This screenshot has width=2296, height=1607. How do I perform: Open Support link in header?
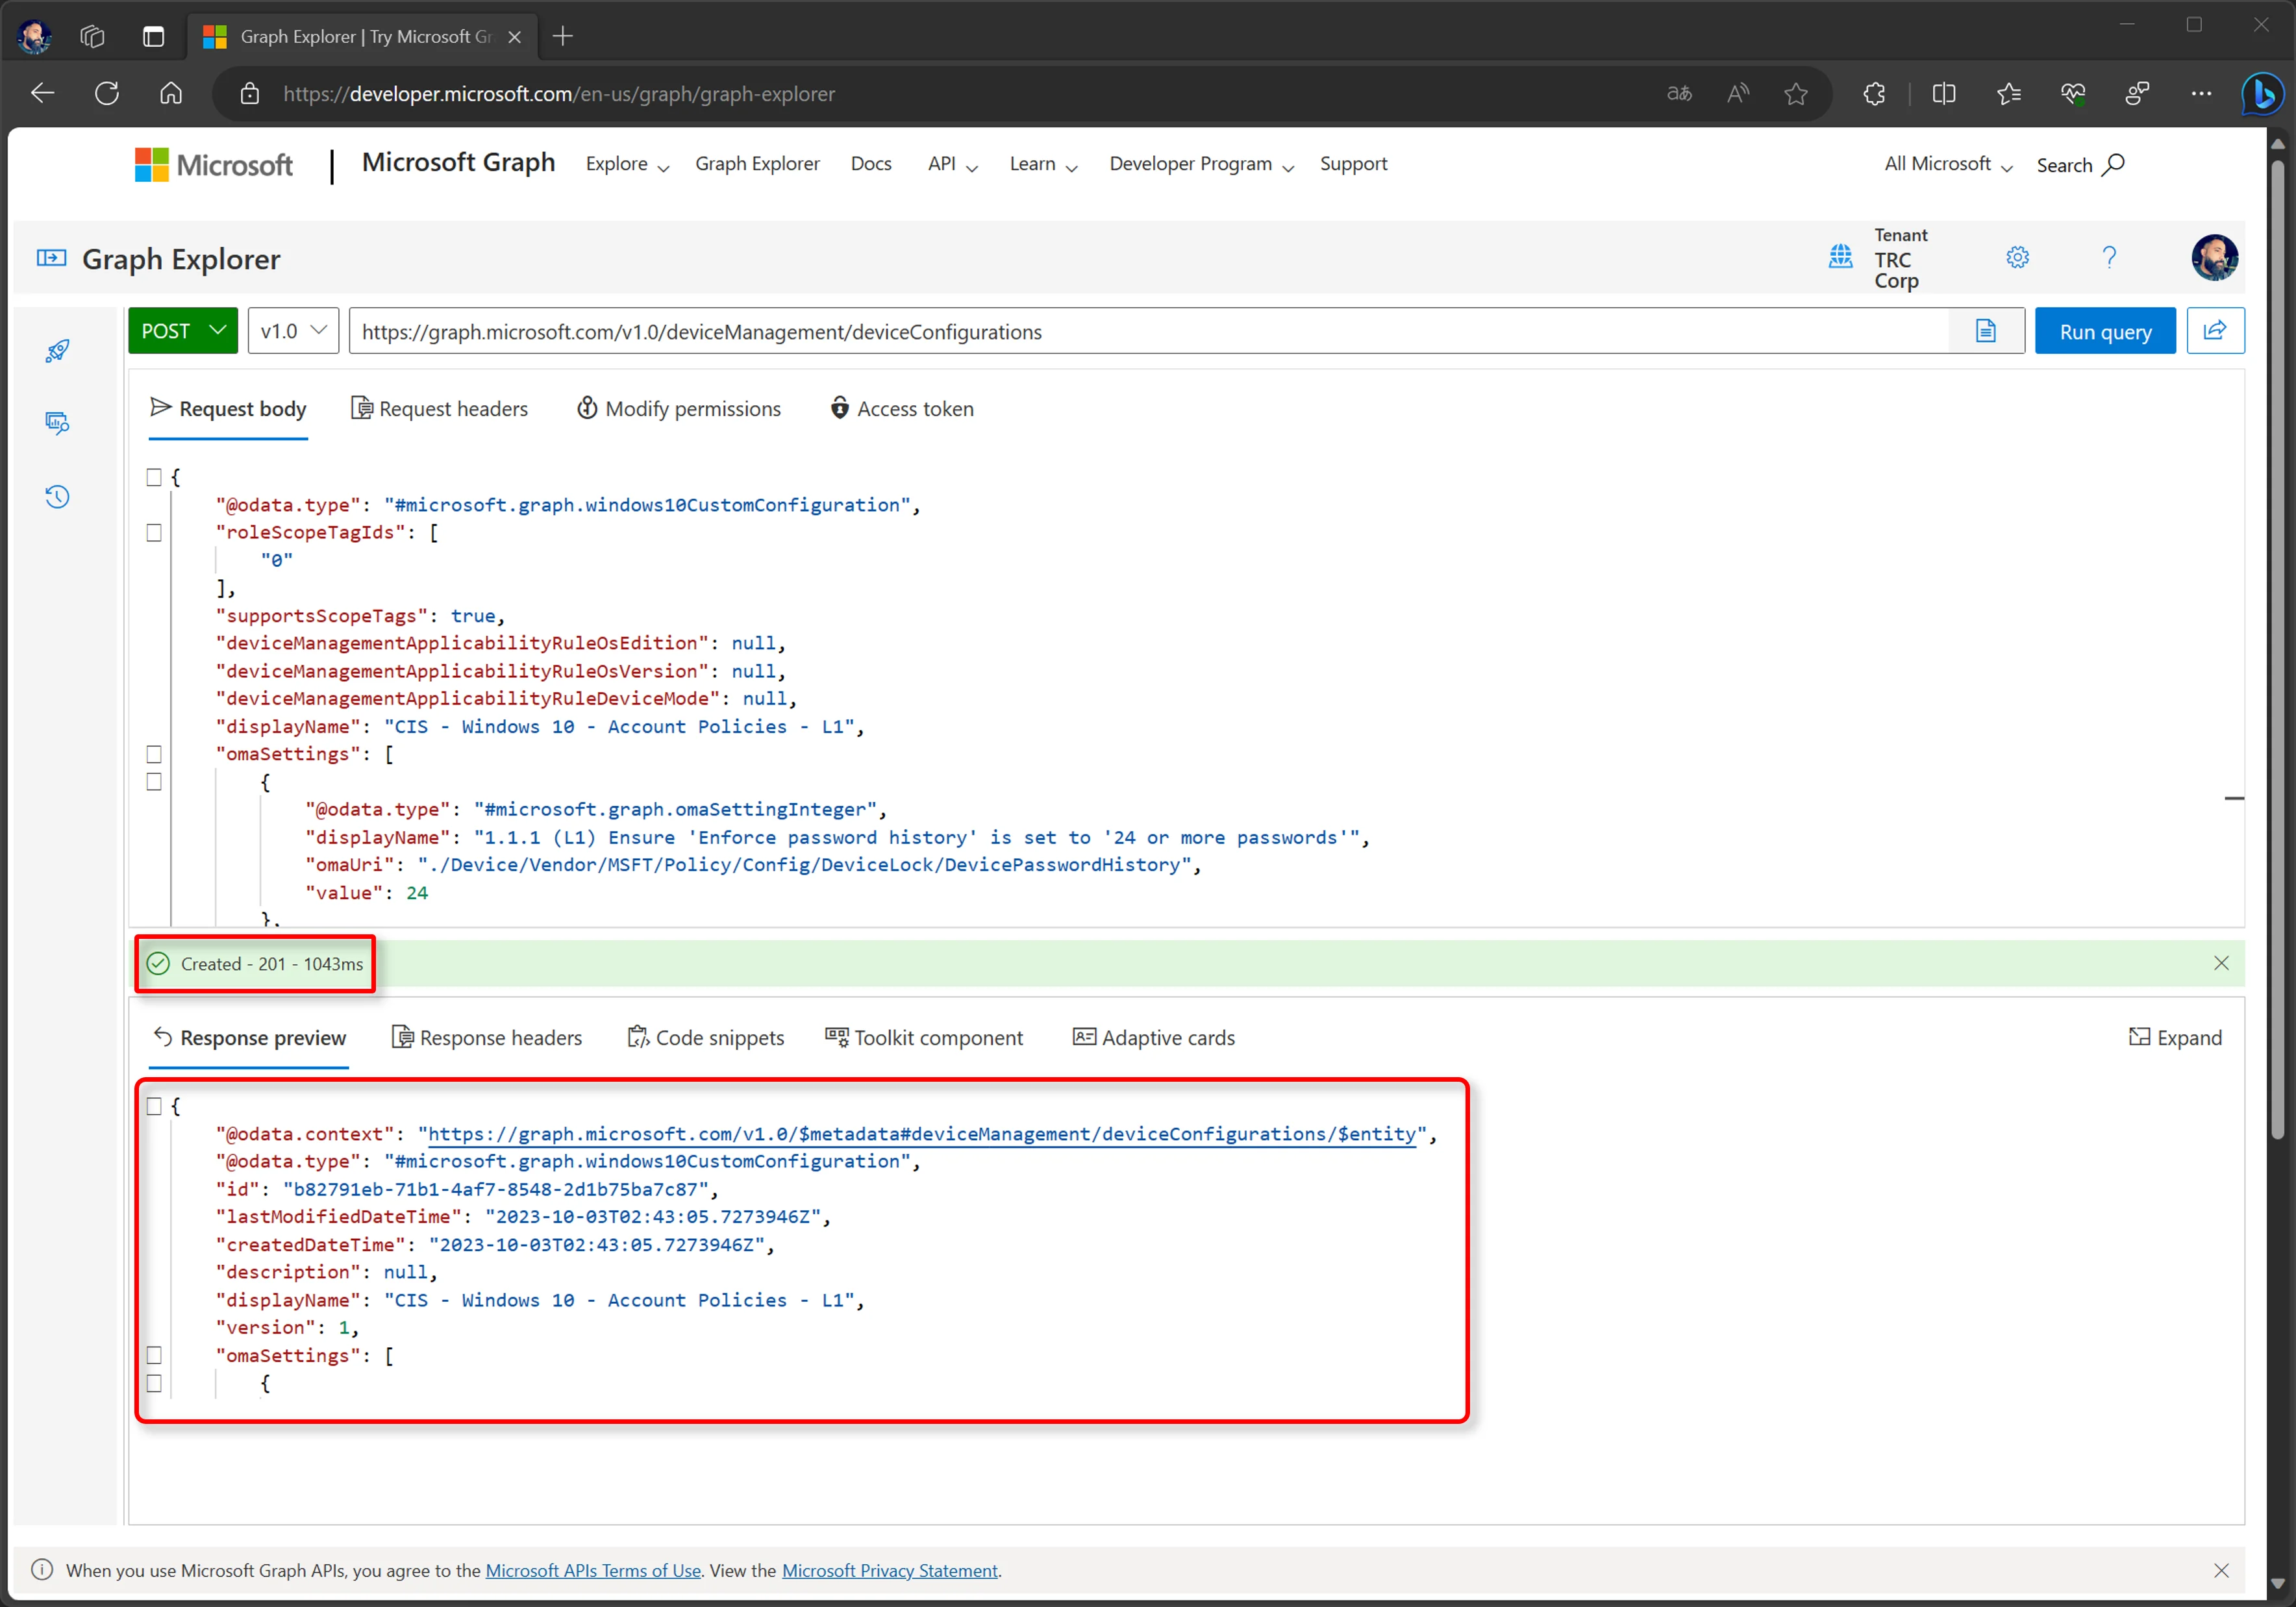[1353, 164]
